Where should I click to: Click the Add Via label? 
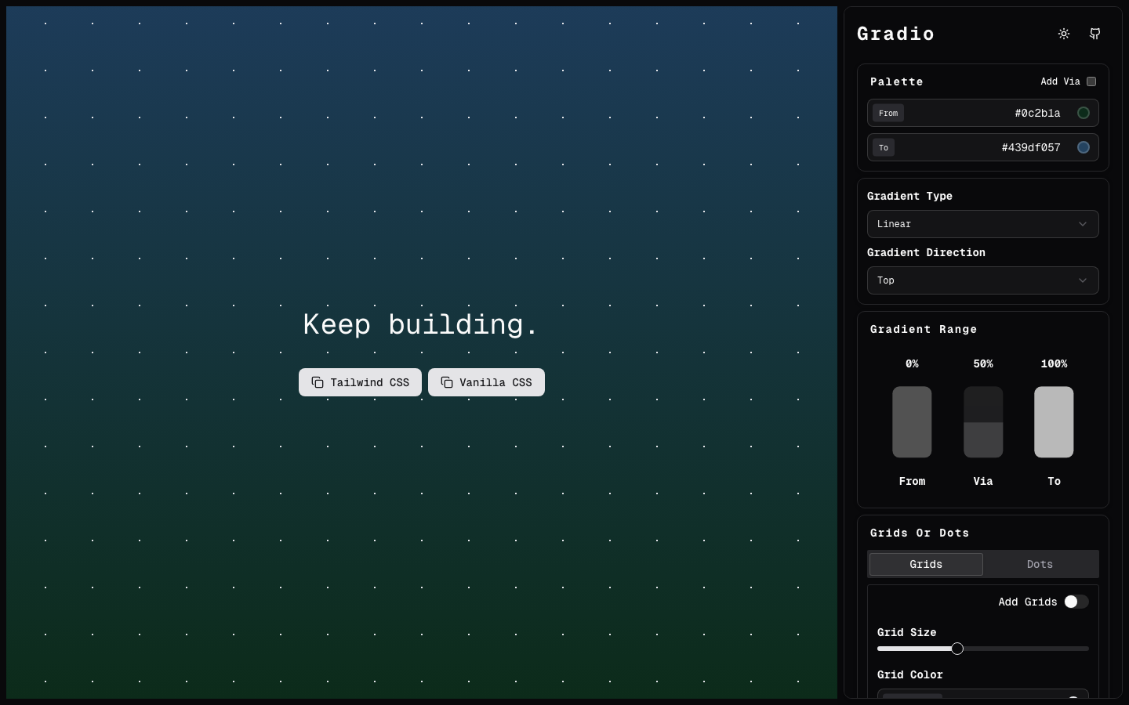(1060, 81)
